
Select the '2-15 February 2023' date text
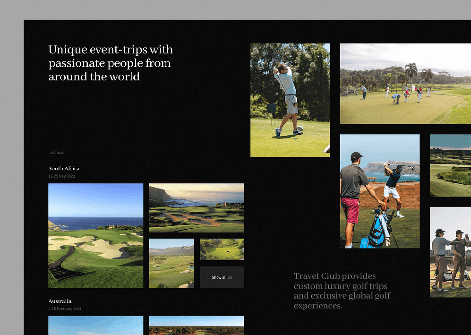point(65,309)
